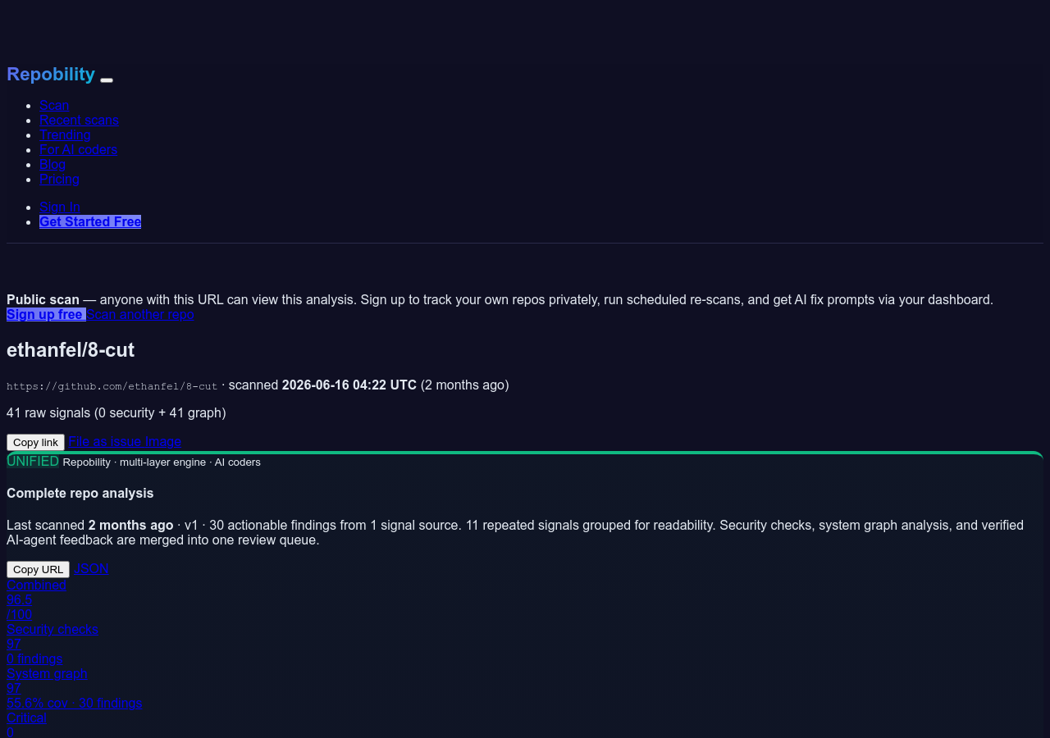
Task: Open the Image link
Action: pyautogui.click(x=163, y=441)
